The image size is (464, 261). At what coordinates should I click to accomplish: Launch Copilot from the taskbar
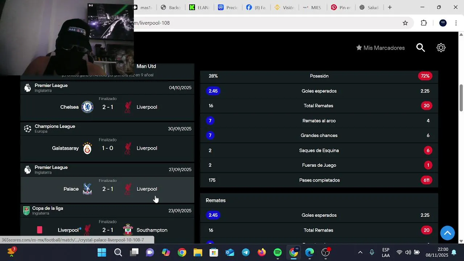click(x=166, y=252)
